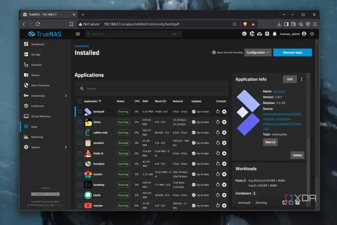The height and width of the screenshot is (225, 337).
Task: Toggle the sidebar hamburger menu icon
Action: click(x=78, y=34)
